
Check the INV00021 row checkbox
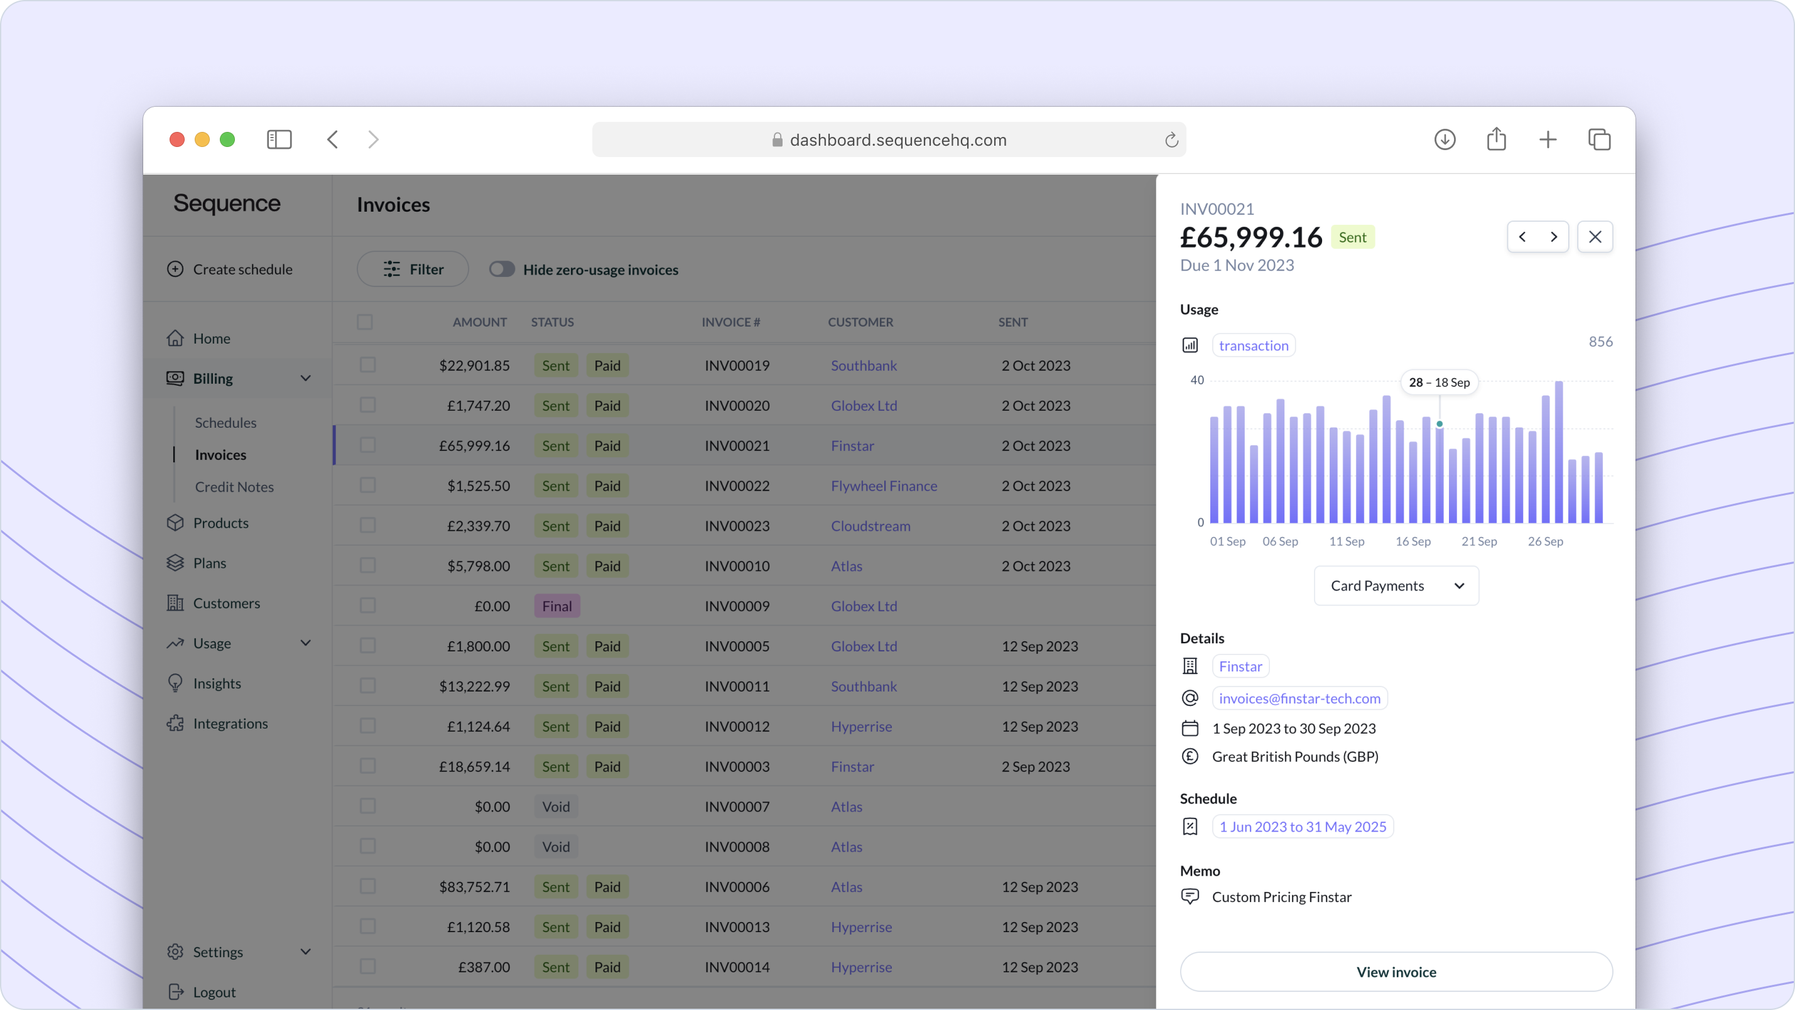pyautogui.click(x=366, y=444)
